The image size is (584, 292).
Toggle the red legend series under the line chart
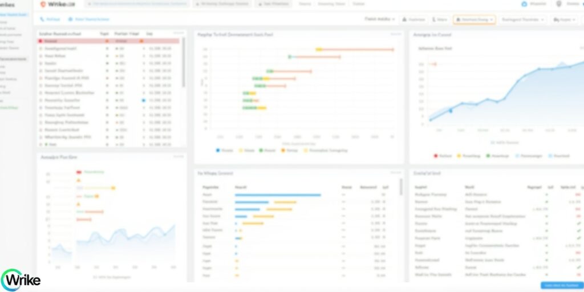tap(436, 155)
